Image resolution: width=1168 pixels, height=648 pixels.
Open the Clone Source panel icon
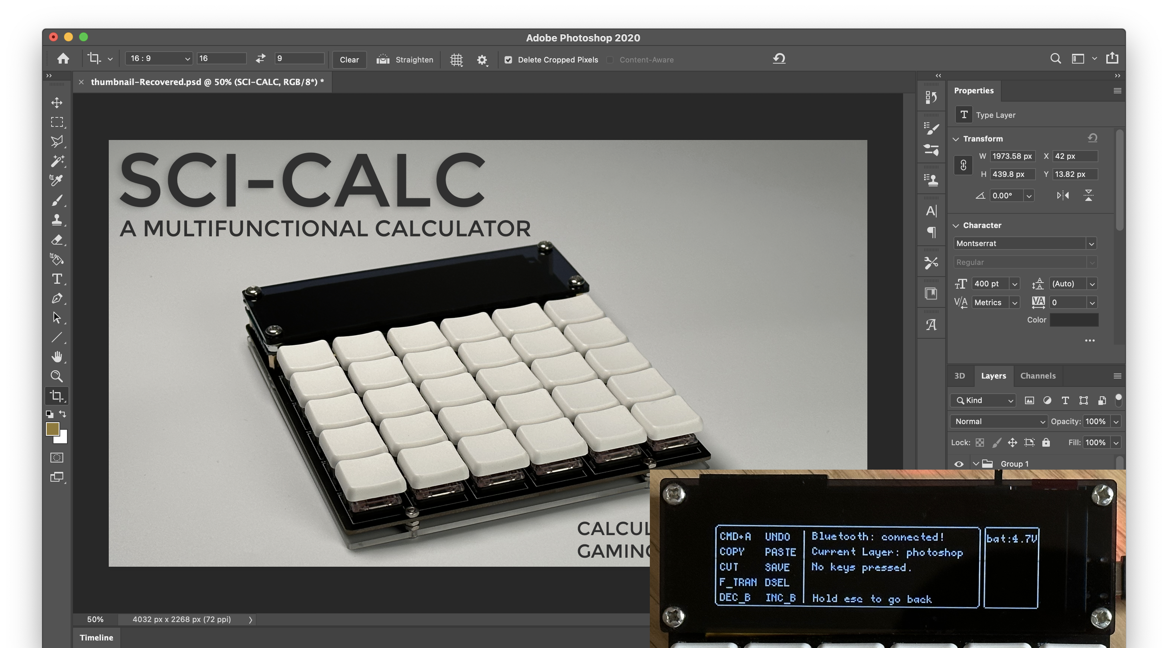click(931, 180)
